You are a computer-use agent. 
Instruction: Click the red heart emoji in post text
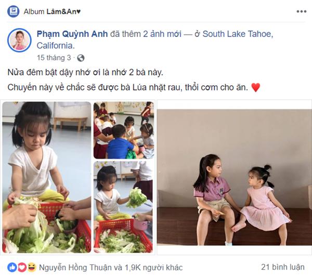[x=255, y=87]
